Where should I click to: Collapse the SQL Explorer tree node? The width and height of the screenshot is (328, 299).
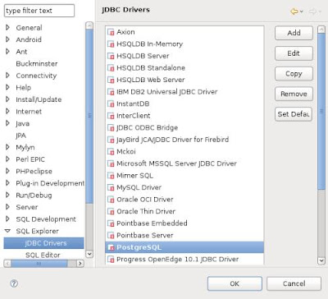click(7, 231)
